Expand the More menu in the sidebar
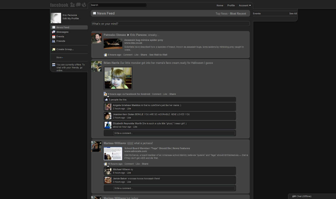Viewport: 336px width, 199px height. [59, 57]
